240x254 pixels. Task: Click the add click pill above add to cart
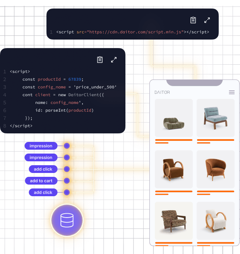tap(43, 169)
